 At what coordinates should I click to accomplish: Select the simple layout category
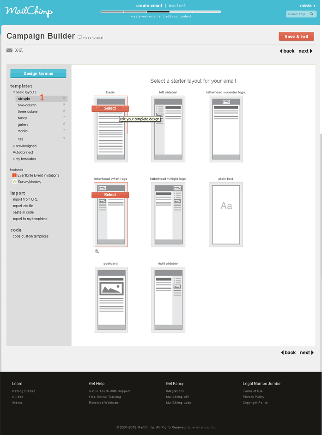41,98
